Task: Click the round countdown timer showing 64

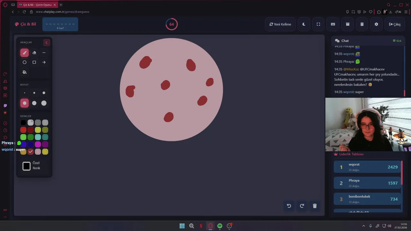Action: coord(171,24)
